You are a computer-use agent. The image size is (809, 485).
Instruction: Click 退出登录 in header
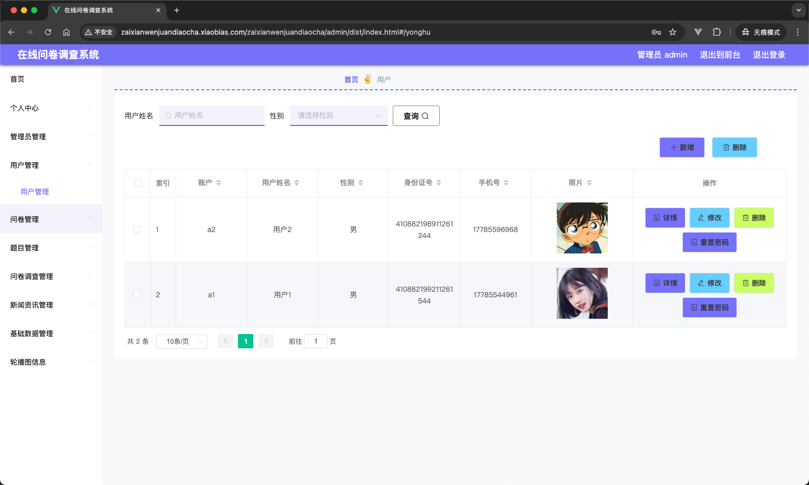(x=769, y=55)
